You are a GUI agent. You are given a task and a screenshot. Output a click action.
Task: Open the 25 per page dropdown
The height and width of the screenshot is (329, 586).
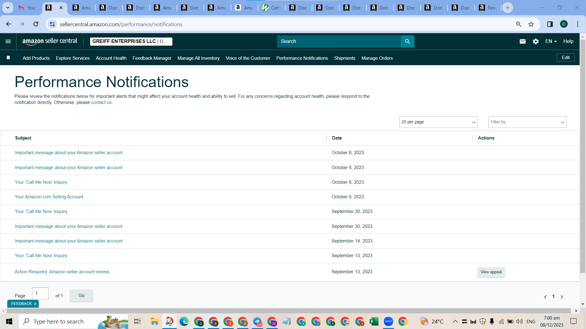(x=438, y=122)
